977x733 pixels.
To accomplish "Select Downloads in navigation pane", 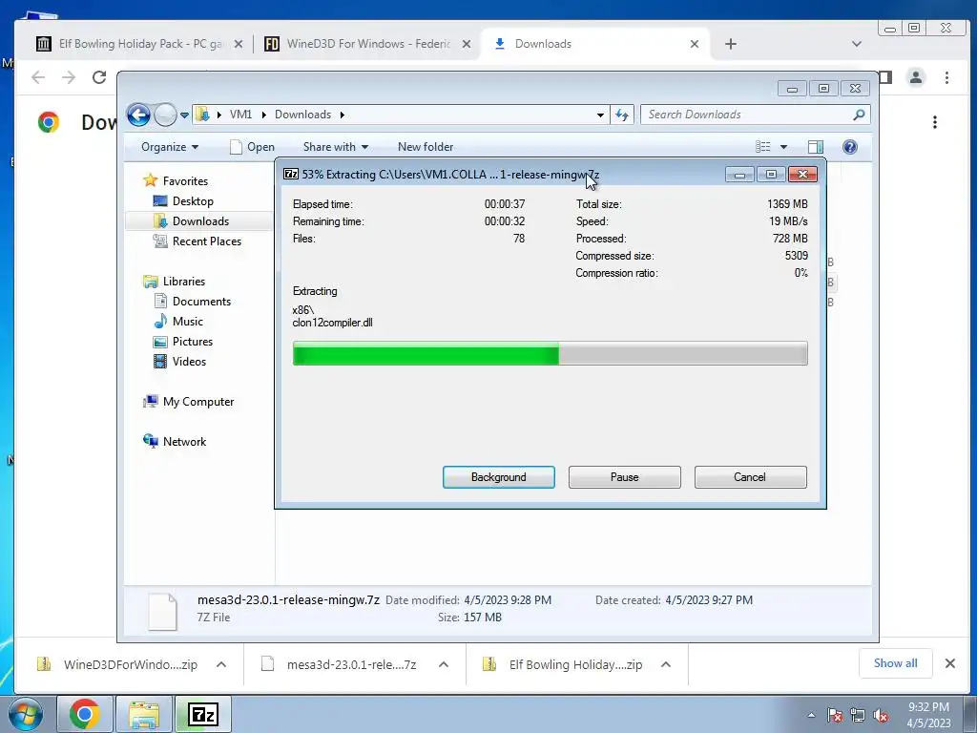I will click(x=199, y=221).
